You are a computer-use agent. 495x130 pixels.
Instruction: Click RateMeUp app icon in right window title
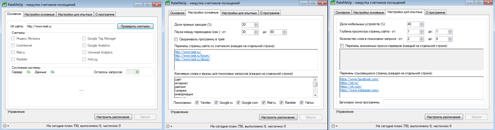coord(333,2)
